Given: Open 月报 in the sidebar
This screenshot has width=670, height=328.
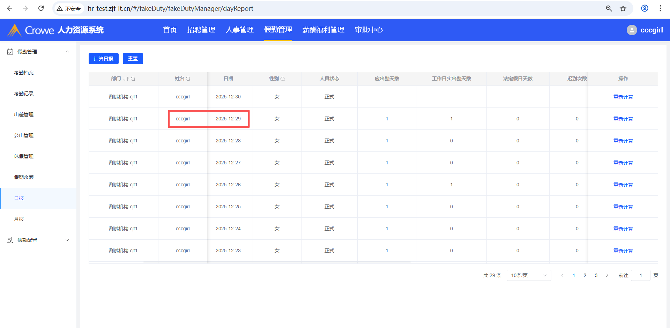Looking at the screenshot, I should (19, 219).
